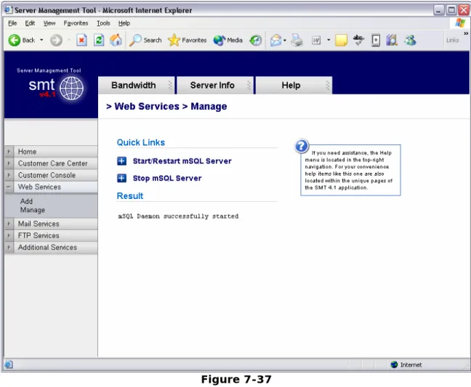Collapse the Web Services sidebar section
The image size is (471, 387).
[9, 187]
